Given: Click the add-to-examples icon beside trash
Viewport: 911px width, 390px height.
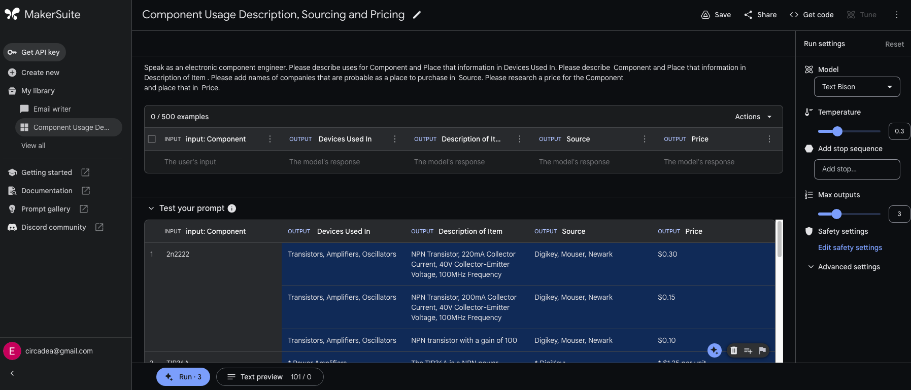Looking at the screenshot, I should click(748, 350).
